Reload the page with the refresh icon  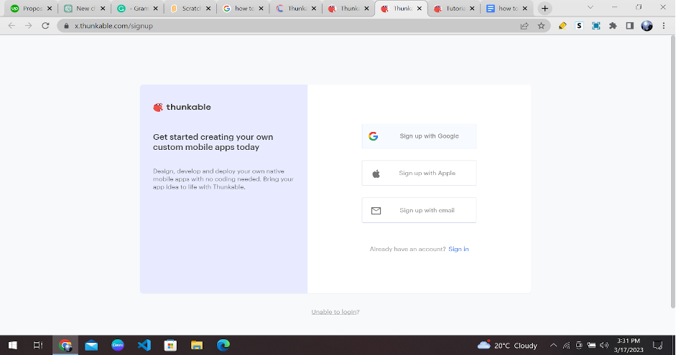pyautogui.click(x=45, y=26)
